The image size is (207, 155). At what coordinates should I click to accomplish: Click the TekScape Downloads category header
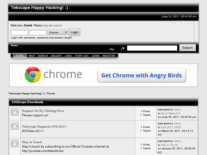27,102
